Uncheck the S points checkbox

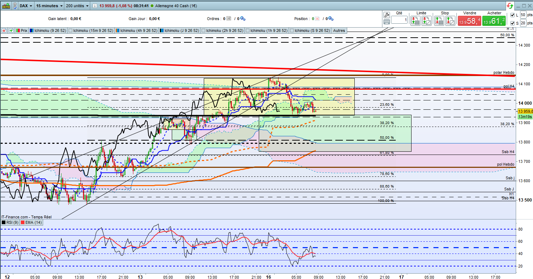(513, 23)
